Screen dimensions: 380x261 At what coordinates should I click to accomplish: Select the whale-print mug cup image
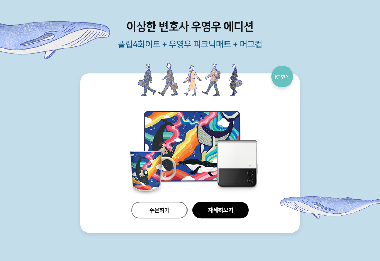click(153, 171)
